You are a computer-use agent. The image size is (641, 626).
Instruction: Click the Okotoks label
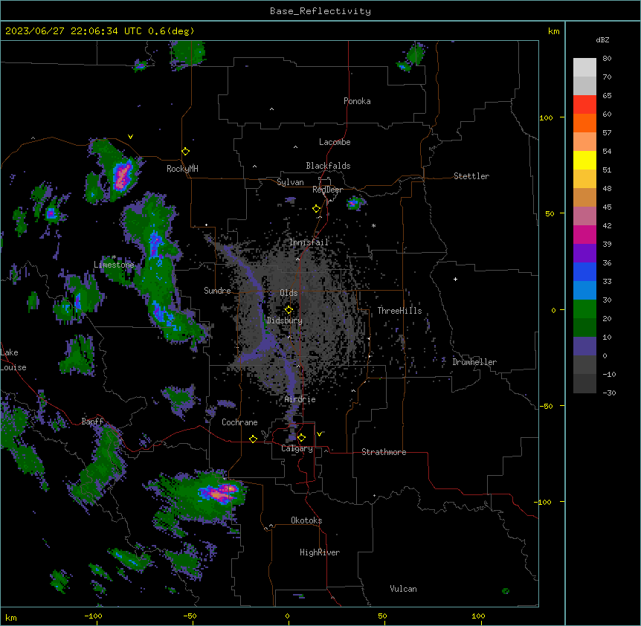click(306, 520)
